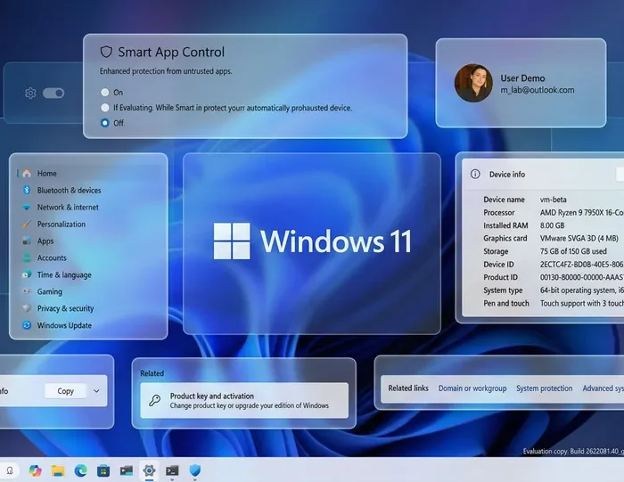Viewport: 624px width, 482px height.
Task: Open Gaming settings label
Action: click(x=50, y=291)
